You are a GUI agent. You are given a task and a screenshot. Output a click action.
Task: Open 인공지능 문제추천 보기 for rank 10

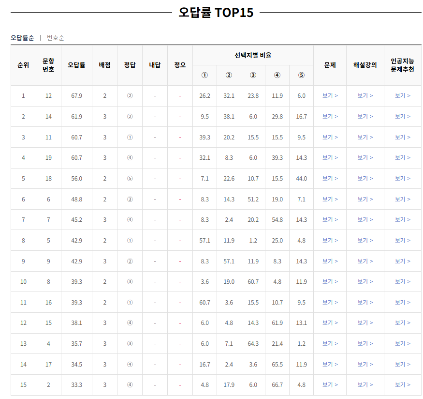(403, 281)
